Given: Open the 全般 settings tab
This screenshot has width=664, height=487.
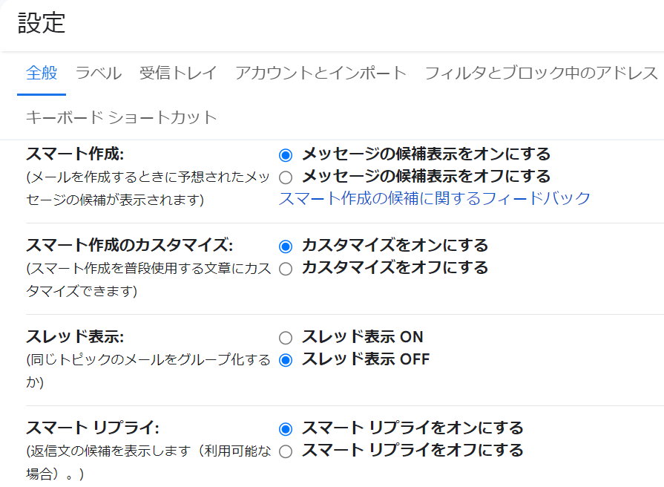Looking at the screenshot, I should tap(42, 73).
